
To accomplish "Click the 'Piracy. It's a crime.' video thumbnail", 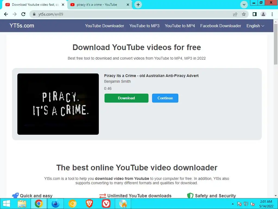I will point(58,104).
